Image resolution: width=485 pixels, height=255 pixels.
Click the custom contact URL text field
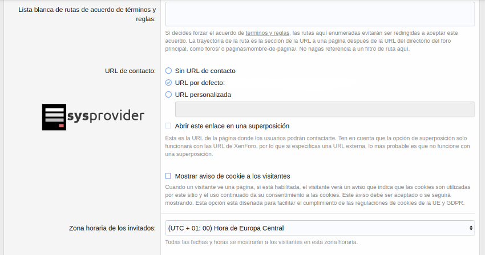pyautogui.click(x=324, y=110)
